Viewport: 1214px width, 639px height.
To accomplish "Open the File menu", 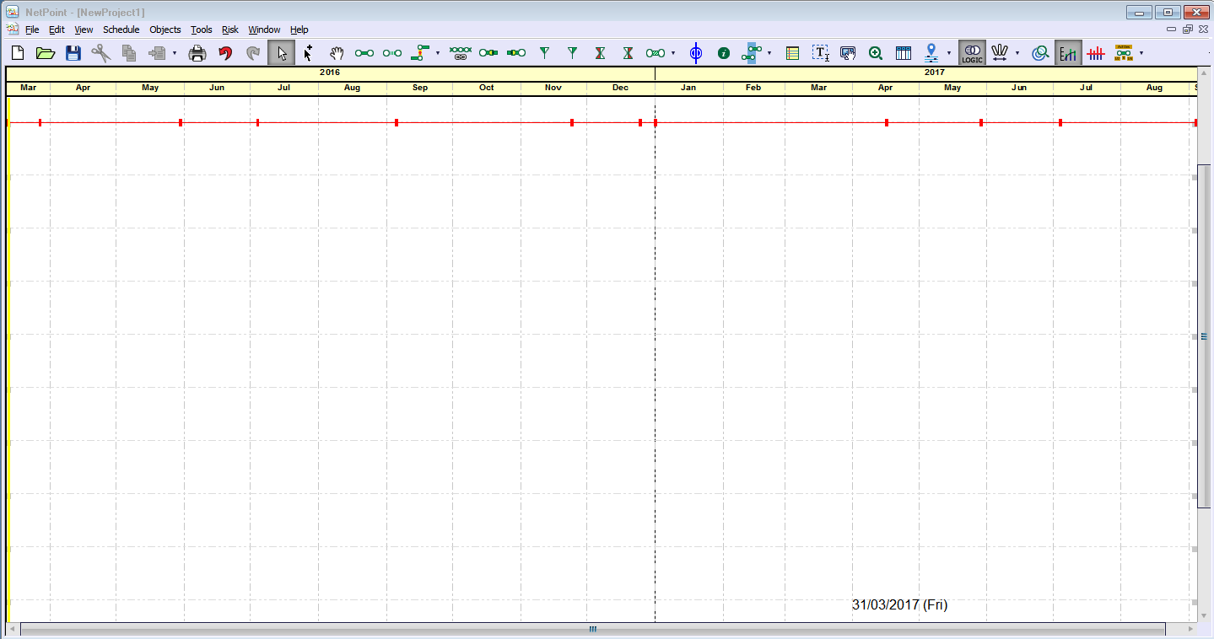I will [32, 30].
